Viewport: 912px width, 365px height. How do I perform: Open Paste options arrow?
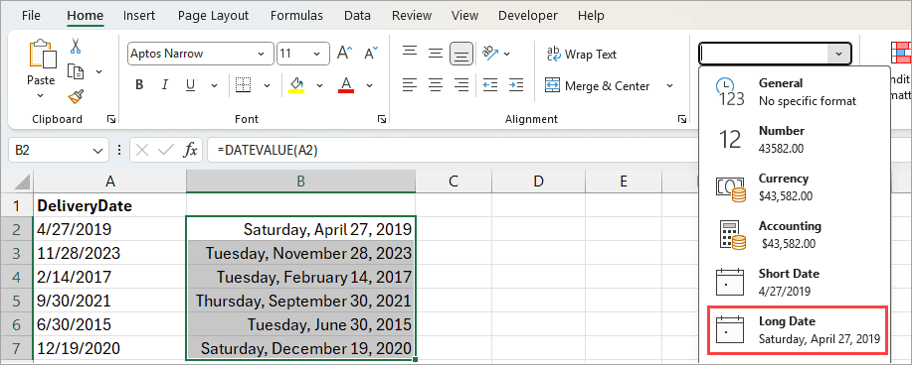pyautogui.click(x=41, y=95)
